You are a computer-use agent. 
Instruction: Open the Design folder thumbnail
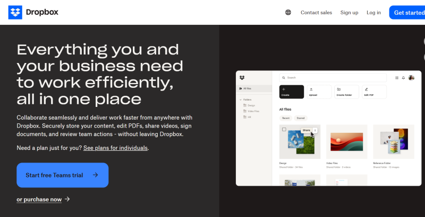300,142
